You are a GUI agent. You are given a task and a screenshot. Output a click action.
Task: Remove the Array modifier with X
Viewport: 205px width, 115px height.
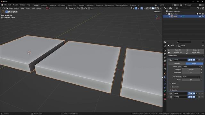(x=199, y=94)
